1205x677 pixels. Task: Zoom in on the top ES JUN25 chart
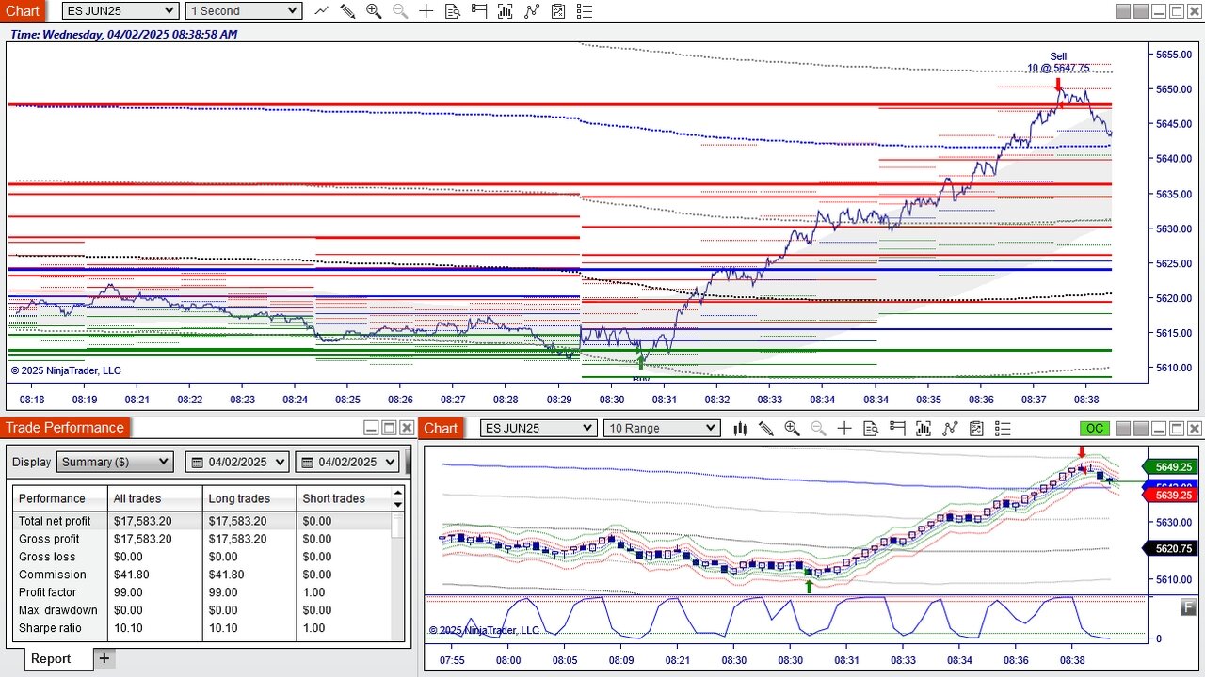pyautogui.click(x=374, y=11)
